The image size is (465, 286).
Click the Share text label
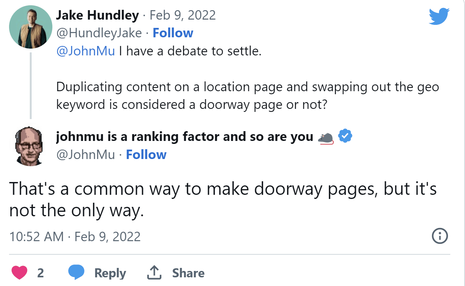click(x=188, y=273)
